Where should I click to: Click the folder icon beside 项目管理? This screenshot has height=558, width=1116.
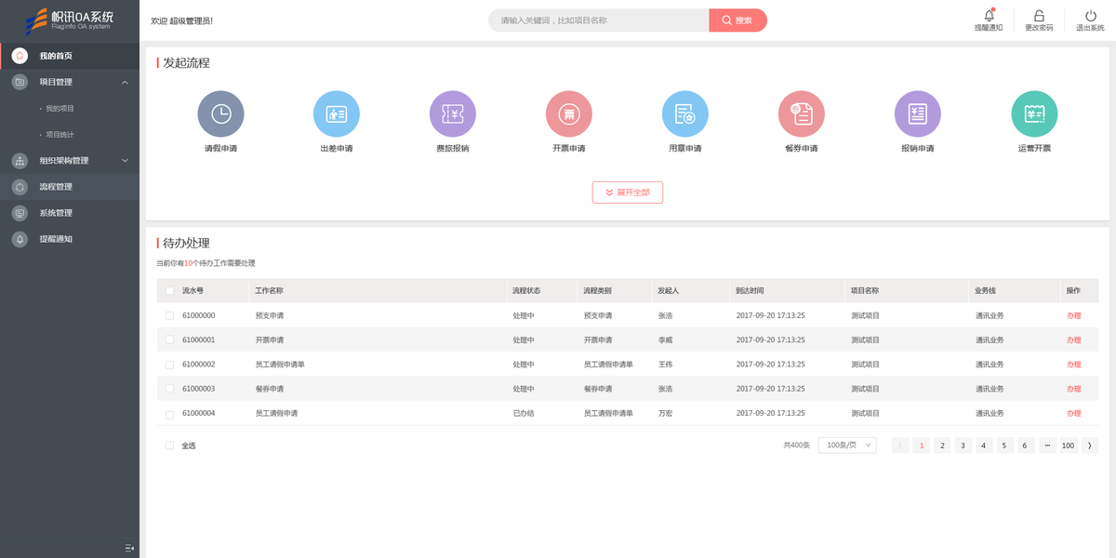(x=20, y=82)
